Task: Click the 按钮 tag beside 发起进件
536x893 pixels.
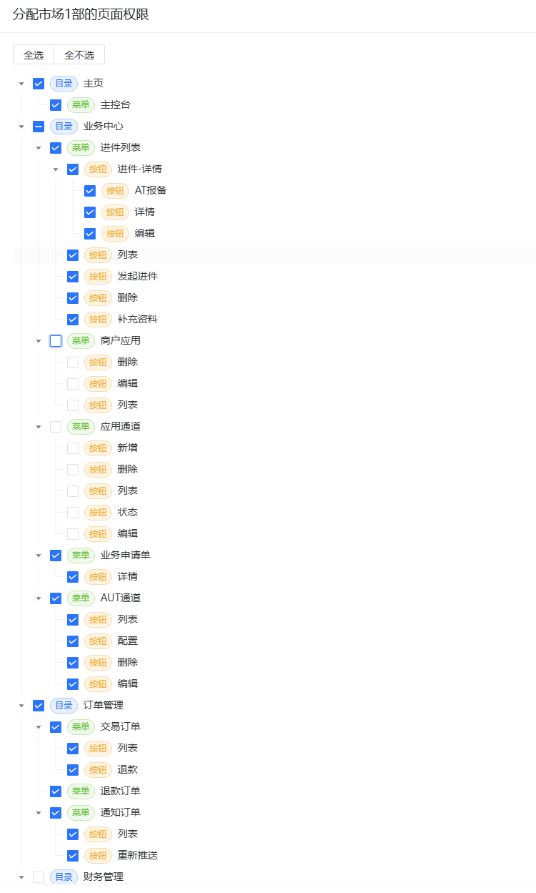Action: [98, 277]
